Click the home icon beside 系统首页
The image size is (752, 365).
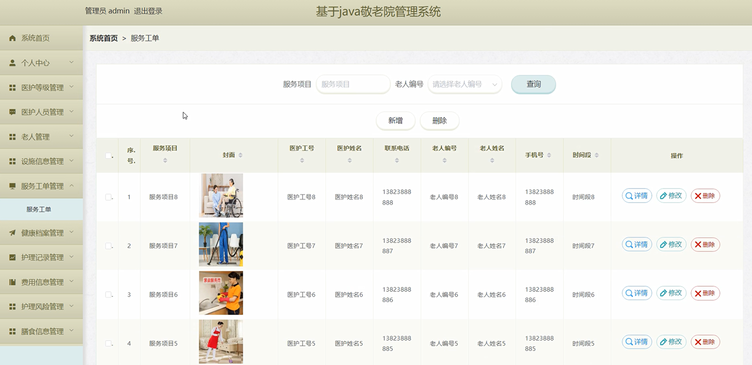click(12, 38)
